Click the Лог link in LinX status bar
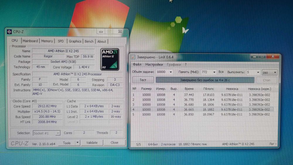Image resolution: width=293 pixels, height=165 pixels. pos(272,144)
